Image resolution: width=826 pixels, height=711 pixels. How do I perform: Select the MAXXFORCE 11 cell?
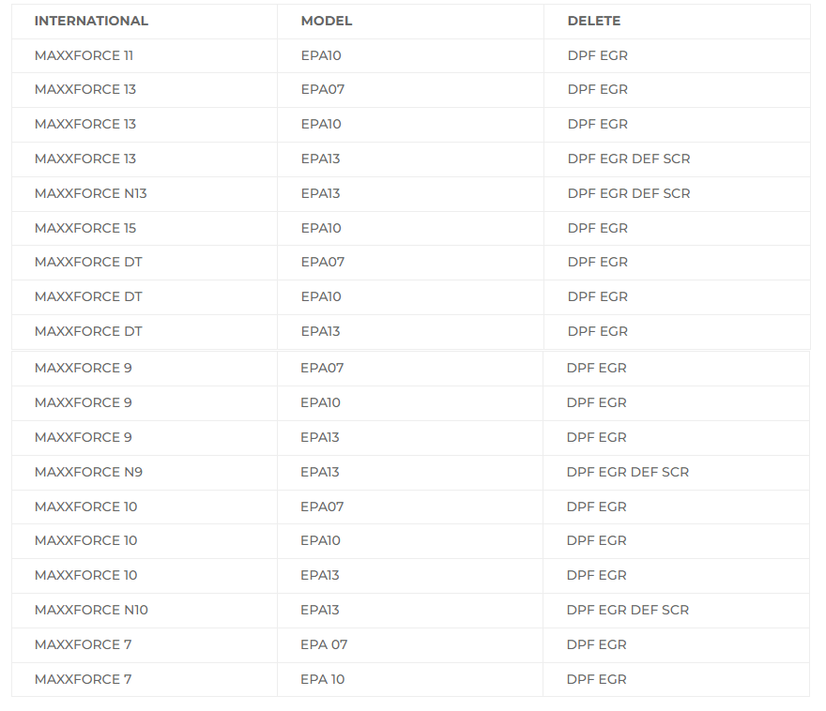coord(84,55)
